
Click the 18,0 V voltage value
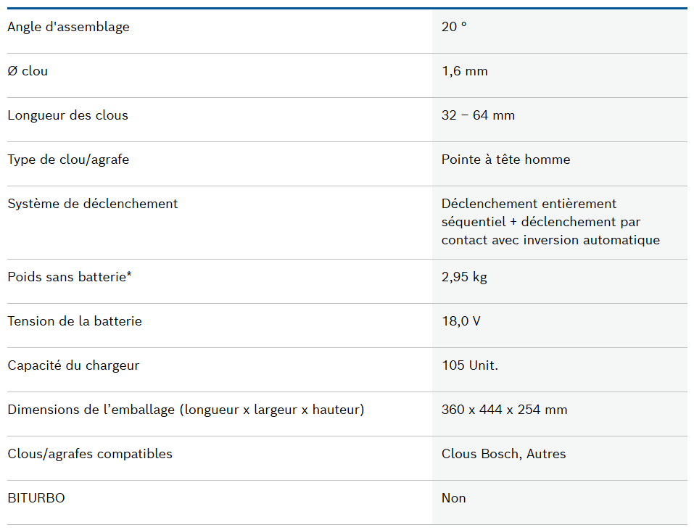point(460,322)
